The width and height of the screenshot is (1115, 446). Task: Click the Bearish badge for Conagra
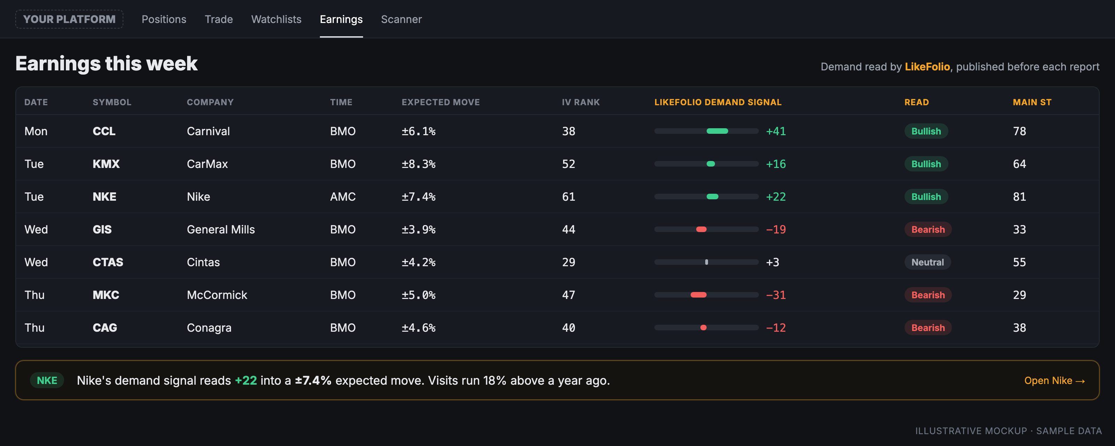pos(928,328)
